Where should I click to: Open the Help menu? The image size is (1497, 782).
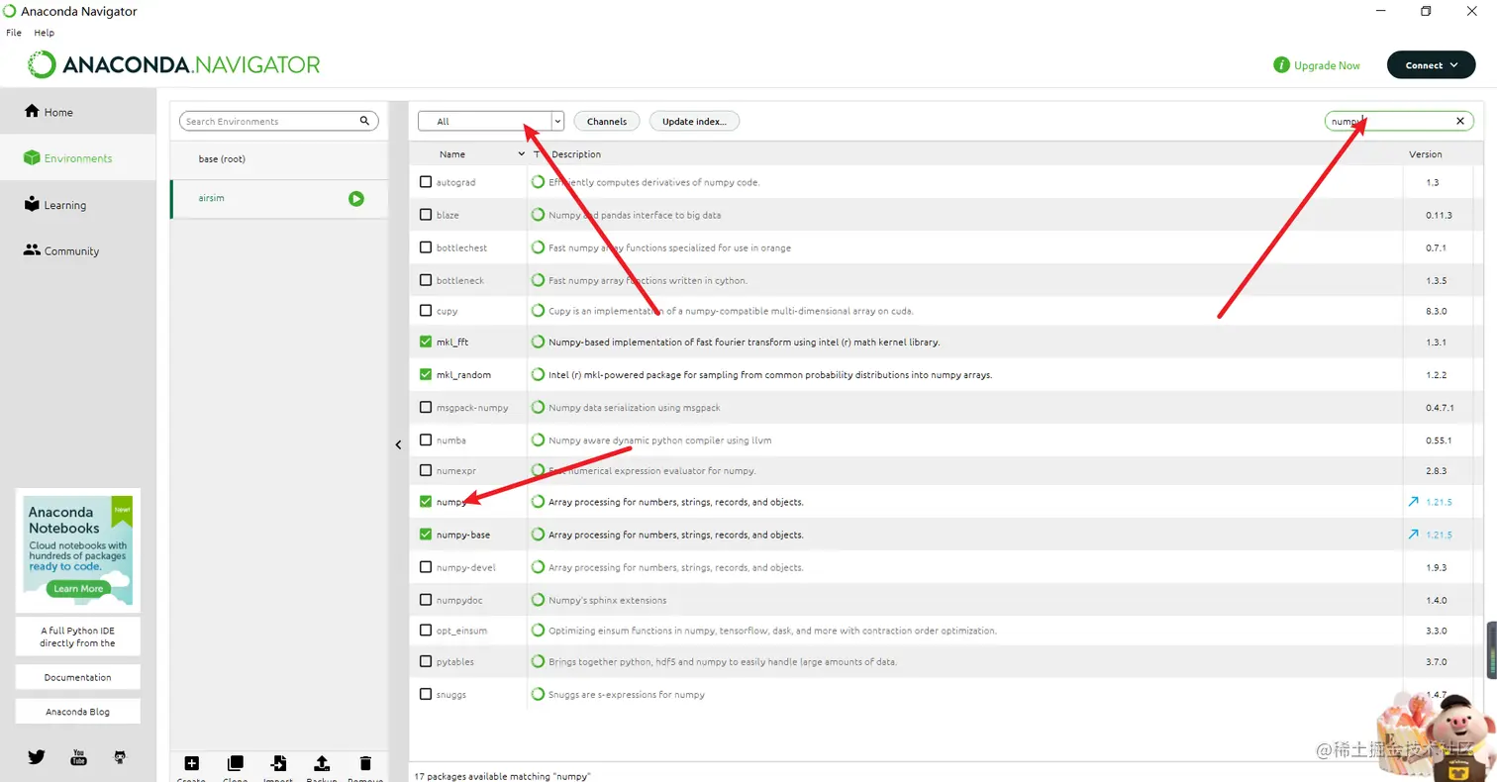(x=45, y=33)
